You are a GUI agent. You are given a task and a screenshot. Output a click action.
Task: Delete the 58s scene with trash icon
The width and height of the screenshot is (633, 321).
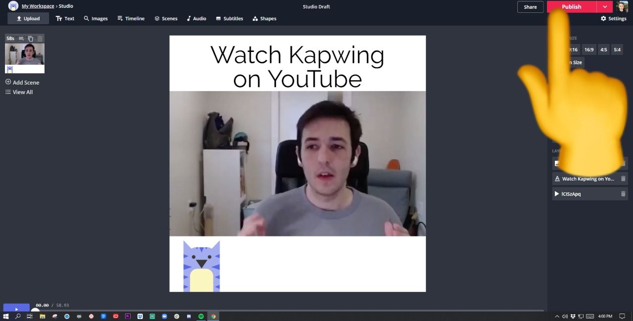pyautogui.click(x=40, y=39)
